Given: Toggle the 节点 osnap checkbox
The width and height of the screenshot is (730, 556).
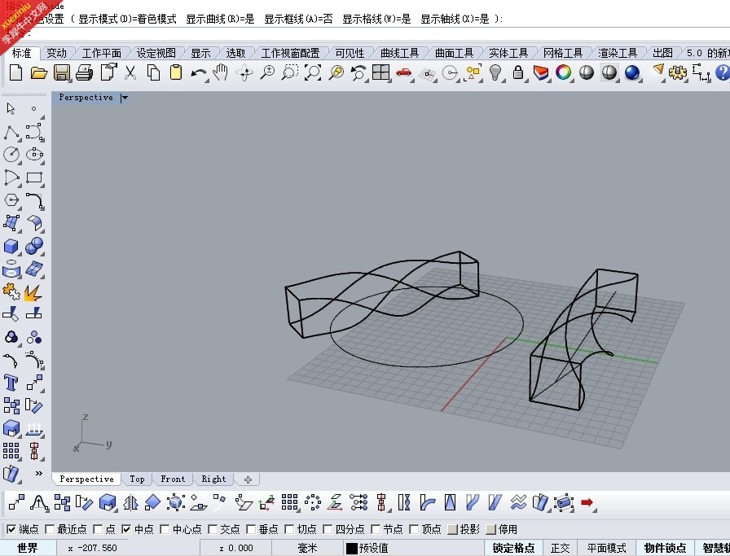Looking at the screenshot, I should point(376,529).
